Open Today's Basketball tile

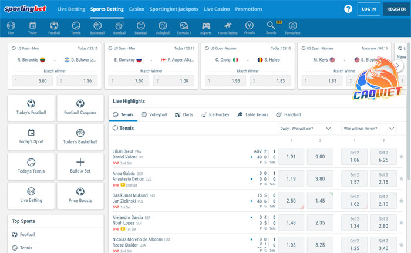pyautogui.click(x=80, y=137)
